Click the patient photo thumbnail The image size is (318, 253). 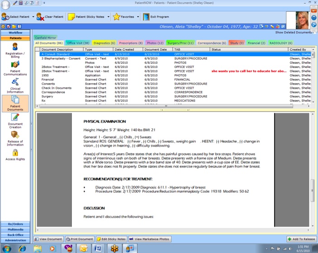coord(302,20)
